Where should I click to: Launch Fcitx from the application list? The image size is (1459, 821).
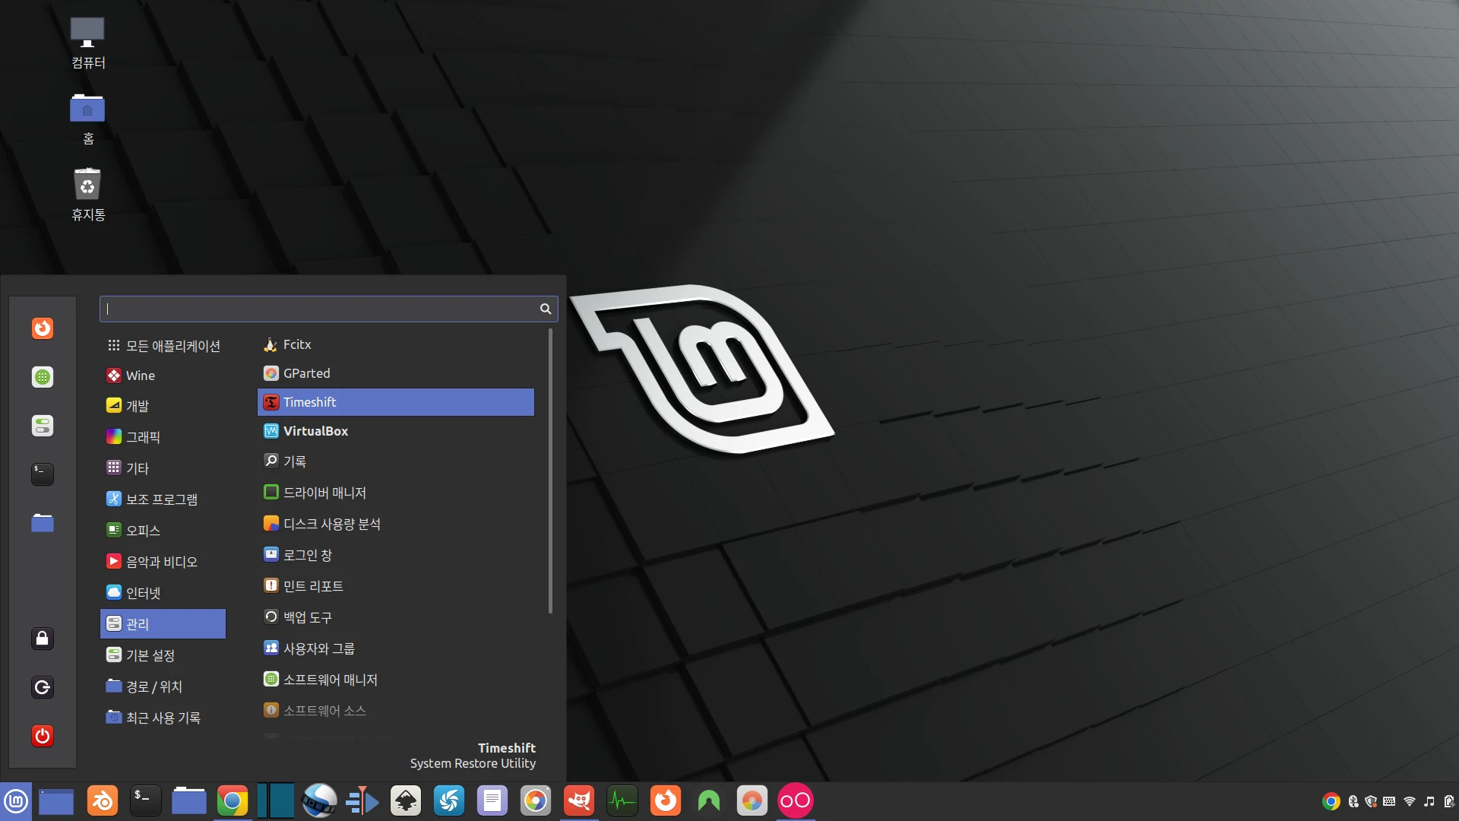point(396,344)
